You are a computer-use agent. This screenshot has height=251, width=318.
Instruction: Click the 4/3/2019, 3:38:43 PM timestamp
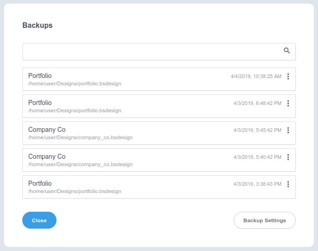pyautogui.click(x=257, y=184)
